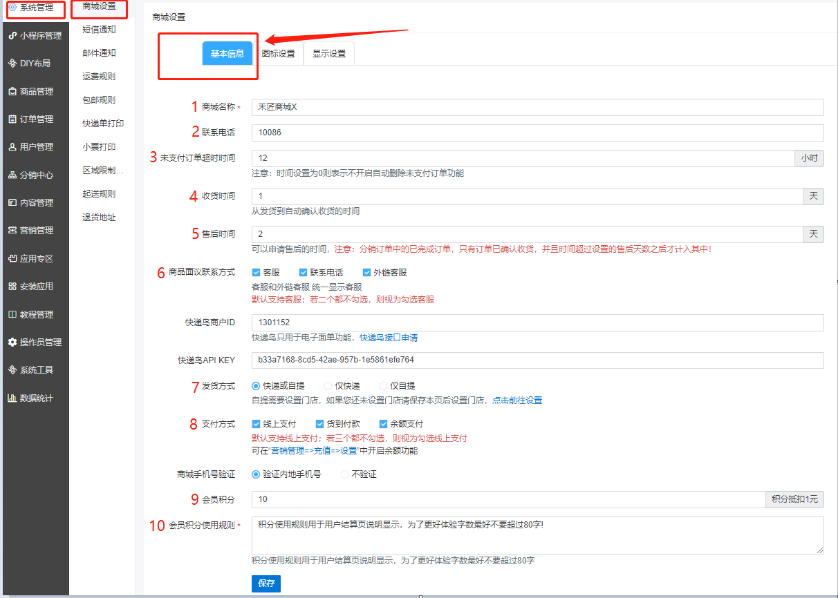Click the 商城设置 page heading text
The image size is (838, 598).
[169, 17]
